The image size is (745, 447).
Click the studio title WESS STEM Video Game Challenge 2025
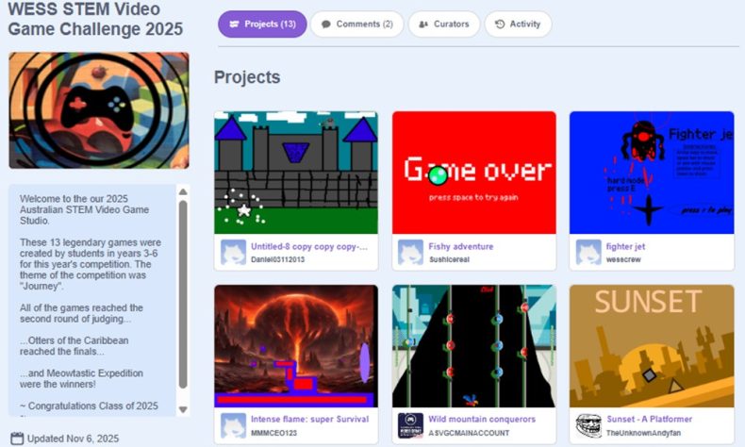coord(95,19)
